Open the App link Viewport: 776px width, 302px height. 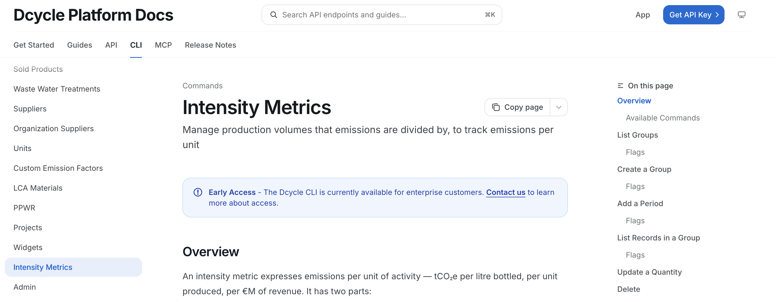(642, 15)
